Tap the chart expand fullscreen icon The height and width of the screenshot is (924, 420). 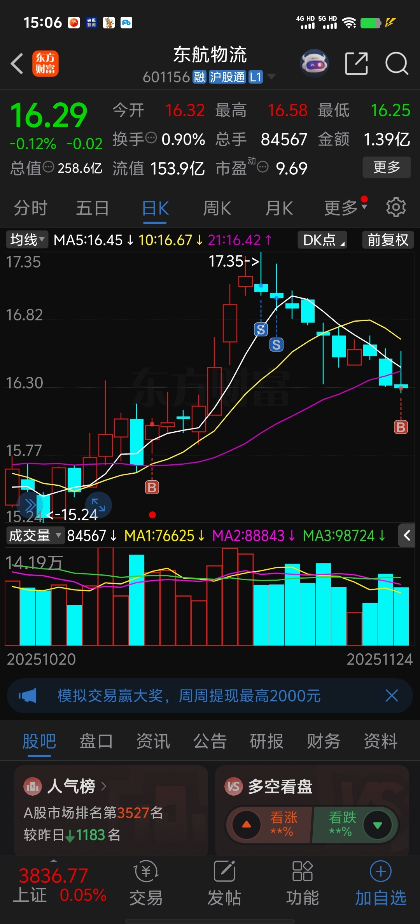tap(98, 505)
